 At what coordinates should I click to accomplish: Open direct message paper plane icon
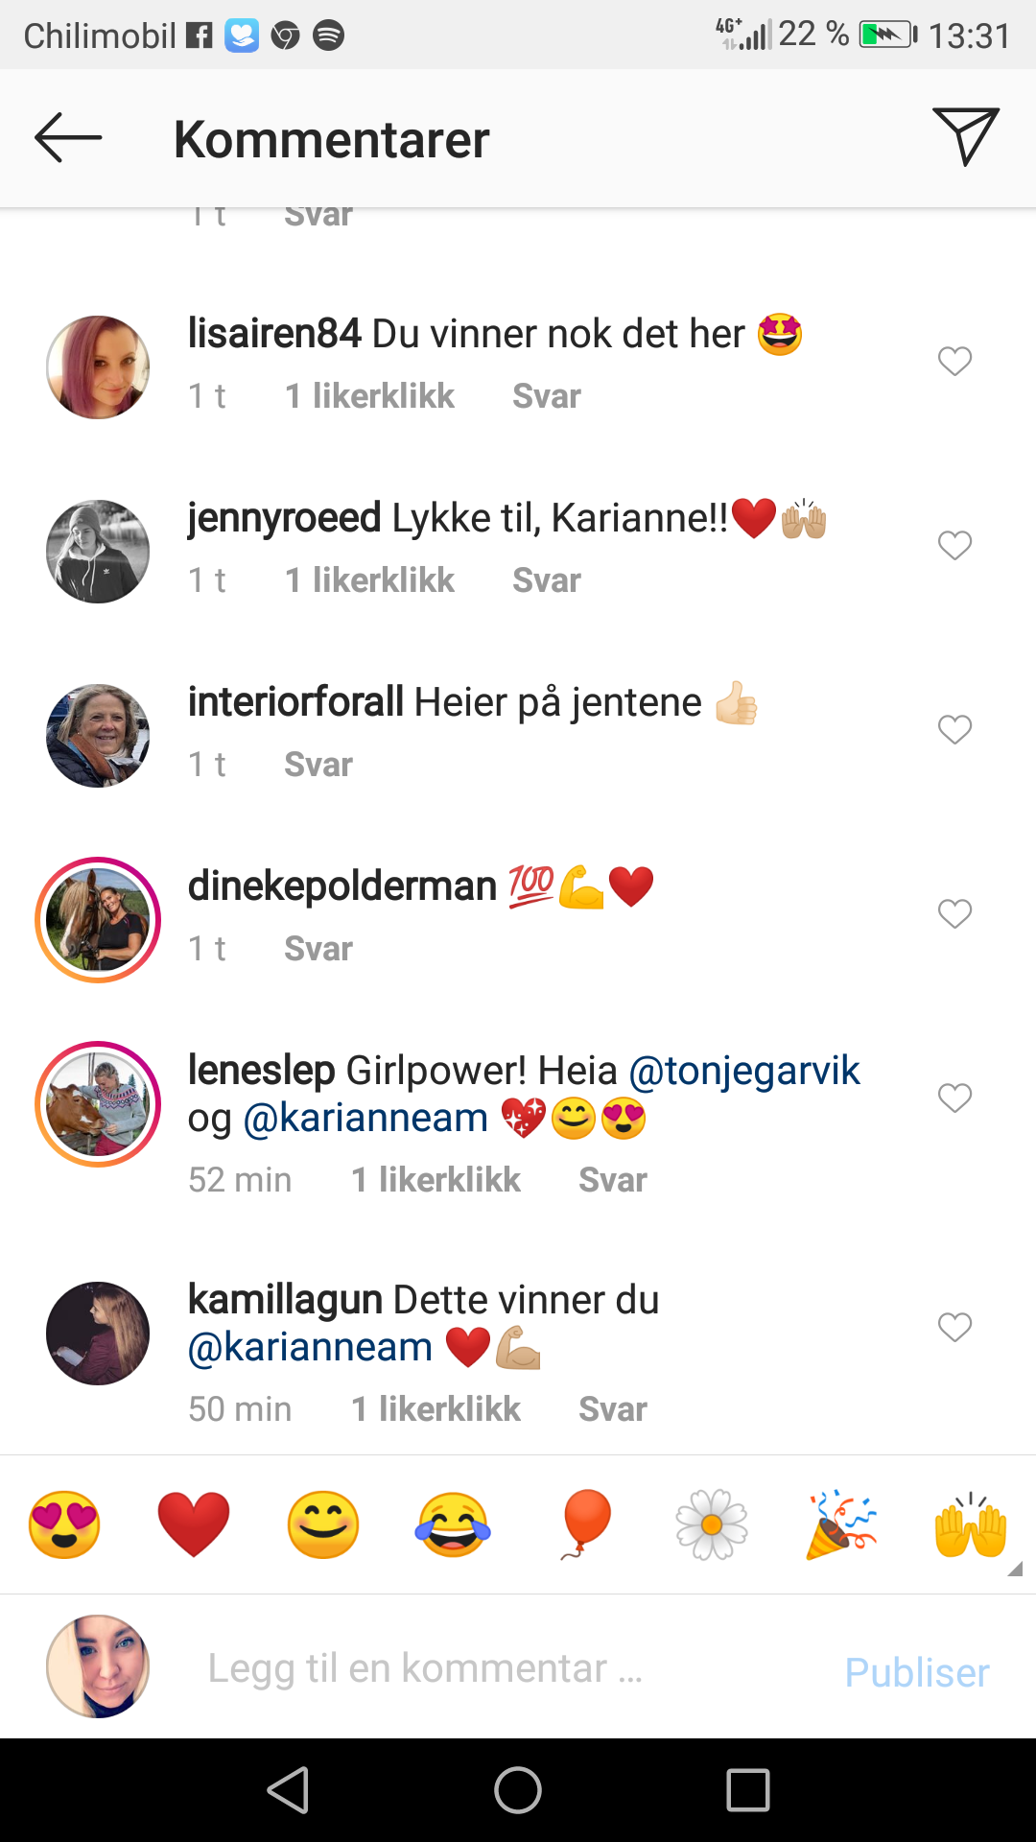click(965, 136)
